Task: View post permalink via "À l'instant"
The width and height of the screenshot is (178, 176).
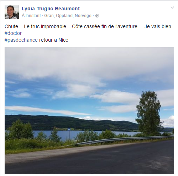Action: point(31,16)
